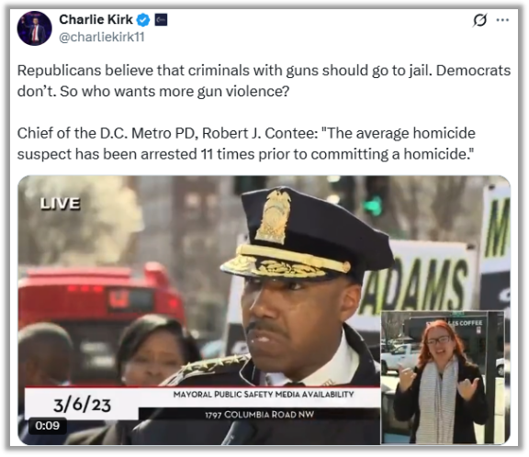Open the @charliekirk11 handle link
529x457 pixels.
click(102, 37)
